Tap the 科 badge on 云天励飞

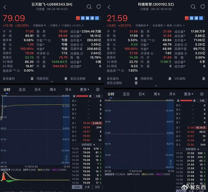click(x=83, y=18)
